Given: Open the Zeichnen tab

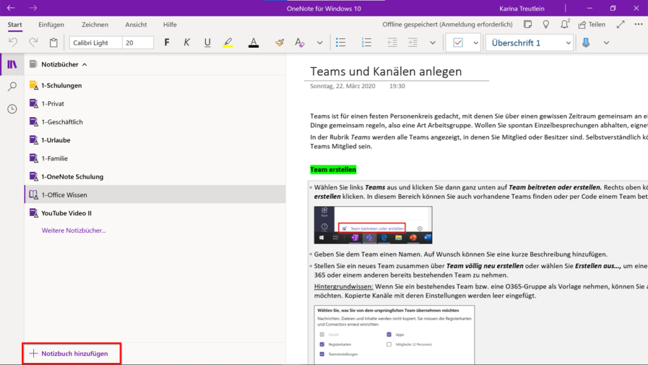Looking at the screenshot, I should coord(95,25).
